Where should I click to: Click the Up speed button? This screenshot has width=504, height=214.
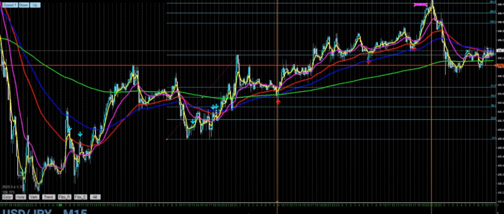tap(35, 5)
